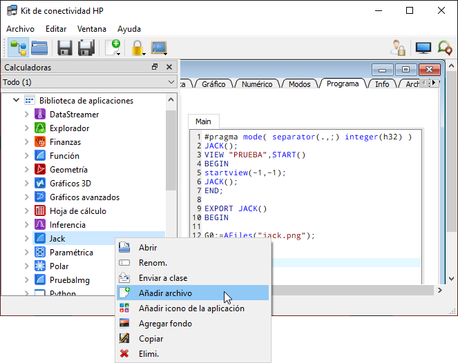Viewport: 458px width, 363px height.
Task: Choose Añadir icono de la aplicación
Action: (193, 308)
